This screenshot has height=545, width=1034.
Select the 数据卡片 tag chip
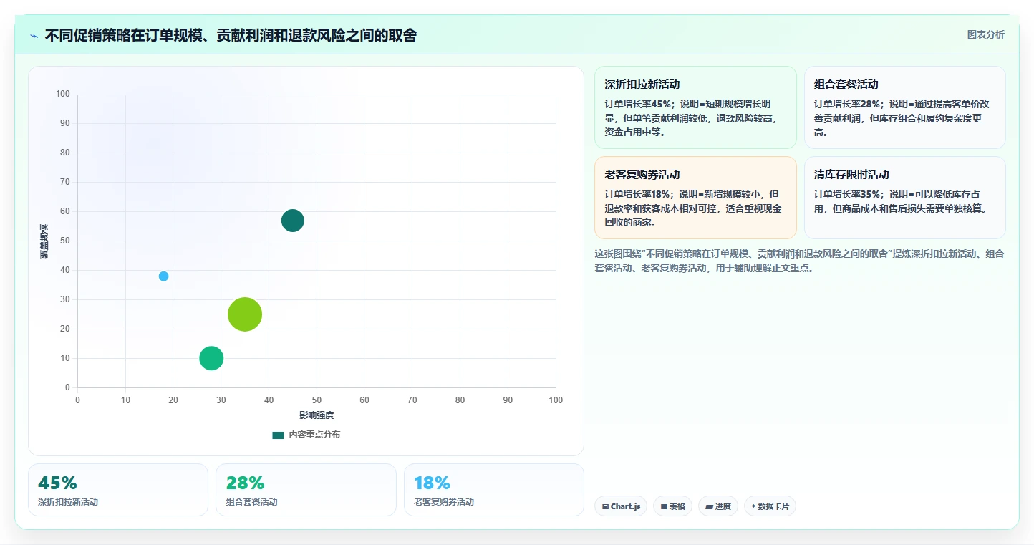coord(770,506)
